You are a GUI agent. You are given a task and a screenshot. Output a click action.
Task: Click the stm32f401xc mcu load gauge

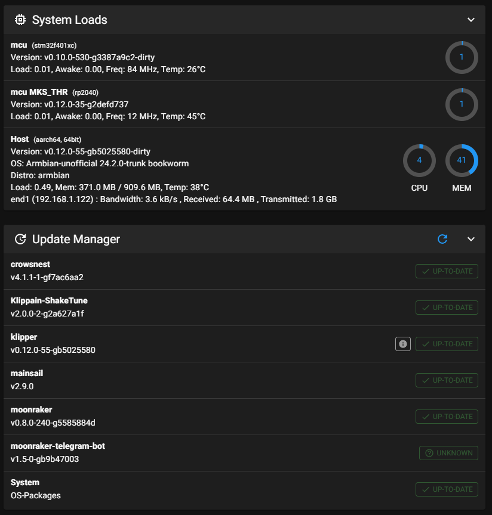462,57
